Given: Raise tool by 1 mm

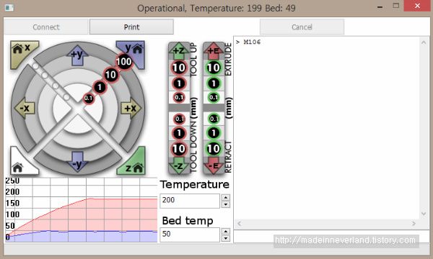Looking at the screenshot, I should click(179, 83).
